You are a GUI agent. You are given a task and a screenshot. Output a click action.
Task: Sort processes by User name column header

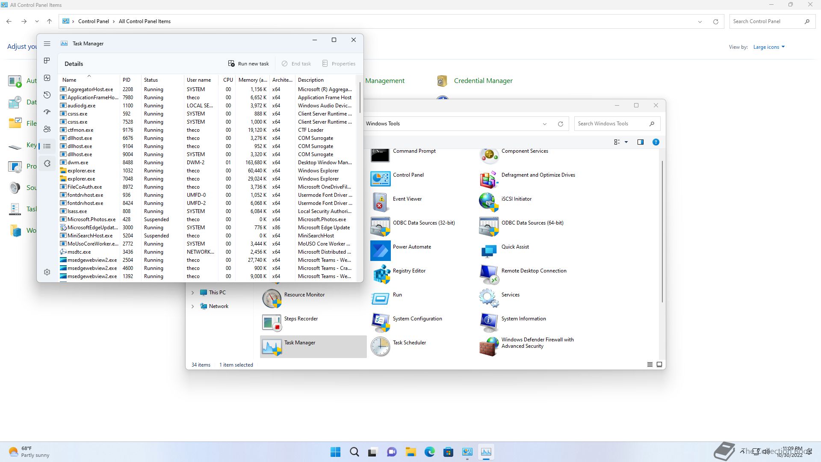pos(201,80)
